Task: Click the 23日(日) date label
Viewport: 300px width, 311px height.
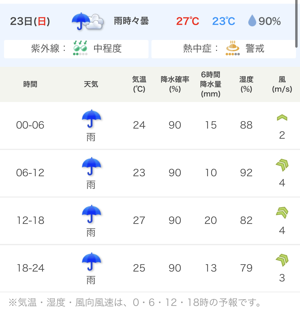Action: point(30,21)
